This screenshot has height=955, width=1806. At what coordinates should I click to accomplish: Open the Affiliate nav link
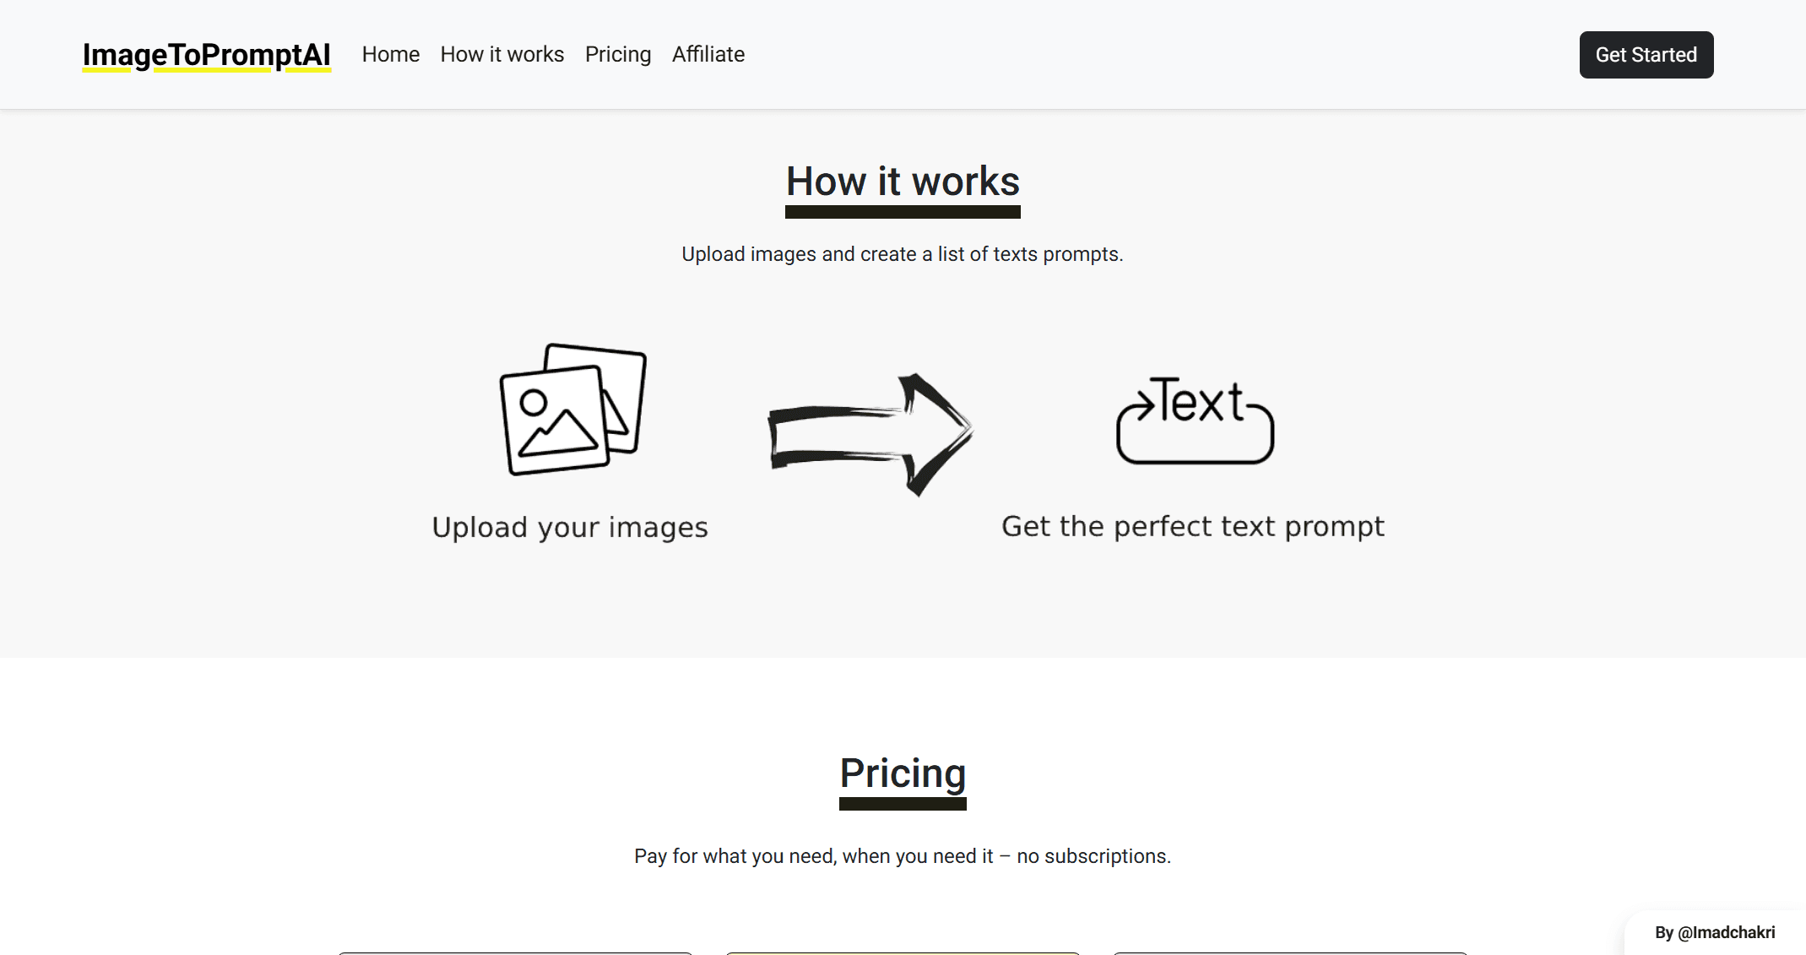click(x=708, y=55)
